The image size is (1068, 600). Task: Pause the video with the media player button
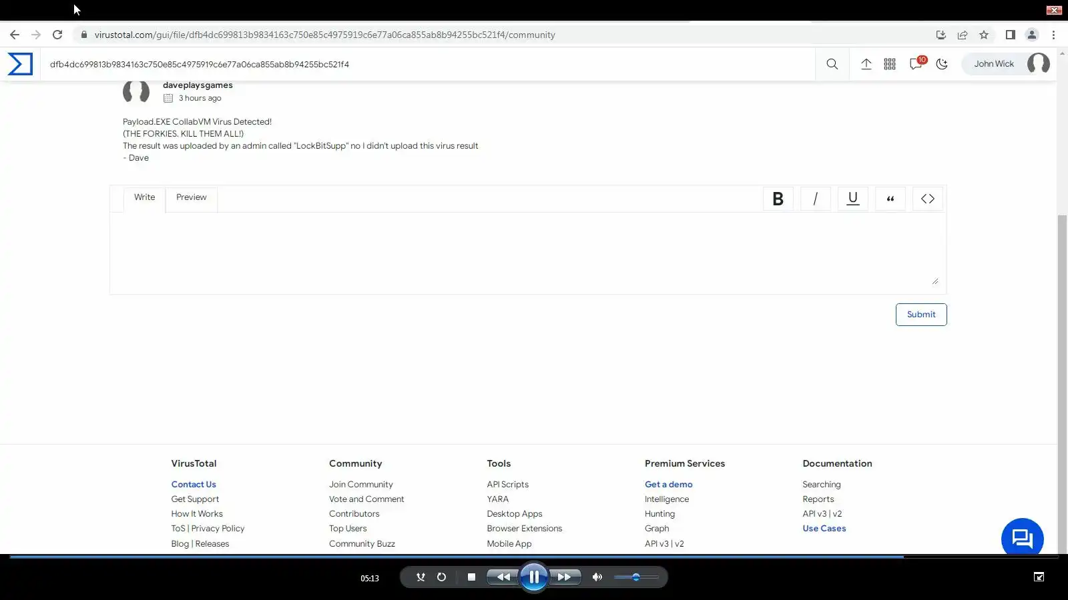(x=534, y=577)
